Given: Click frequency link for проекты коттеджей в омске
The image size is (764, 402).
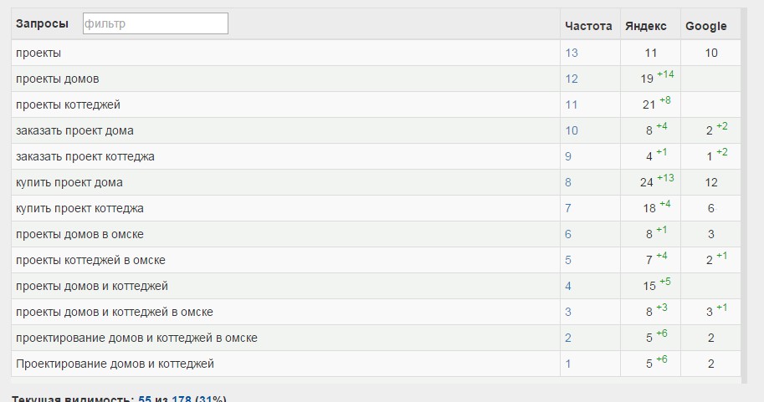Looking at the screenshot, I should point(569,260).
